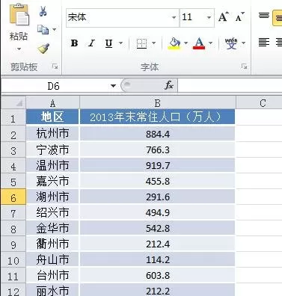This screenshot has height=296, width=282.
Task: Select the Format Painter brush
Action: click(x=43, y=49)
